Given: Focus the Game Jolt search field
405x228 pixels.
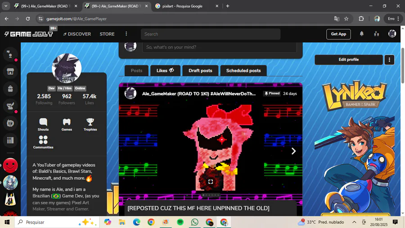Looking at the screenshot, I should pyautogui.click(x=211, y=34).
